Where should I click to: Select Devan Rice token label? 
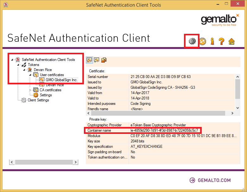[x=43, y=70]
